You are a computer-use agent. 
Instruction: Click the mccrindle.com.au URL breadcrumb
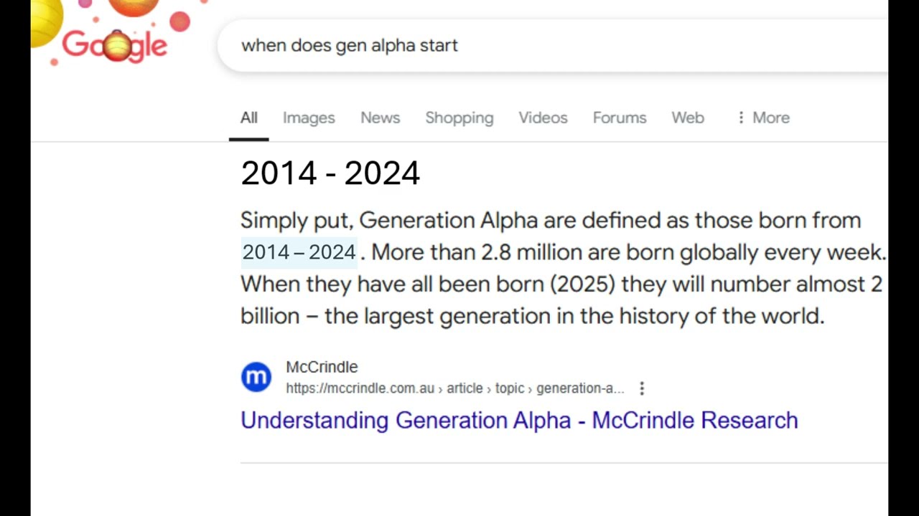[x=454, y=388]
